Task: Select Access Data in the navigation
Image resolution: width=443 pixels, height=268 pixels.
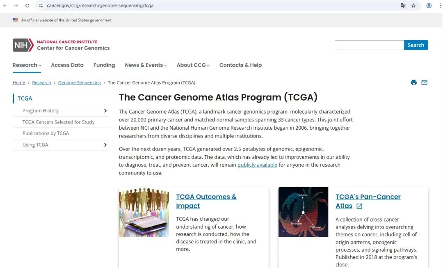Action: 67,65
